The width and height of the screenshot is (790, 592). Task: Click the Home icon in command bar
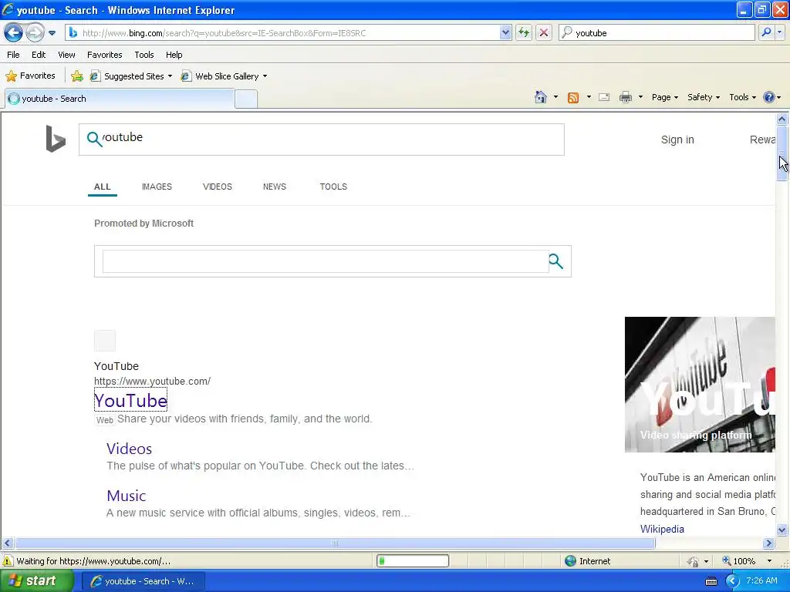coord(541,97)
